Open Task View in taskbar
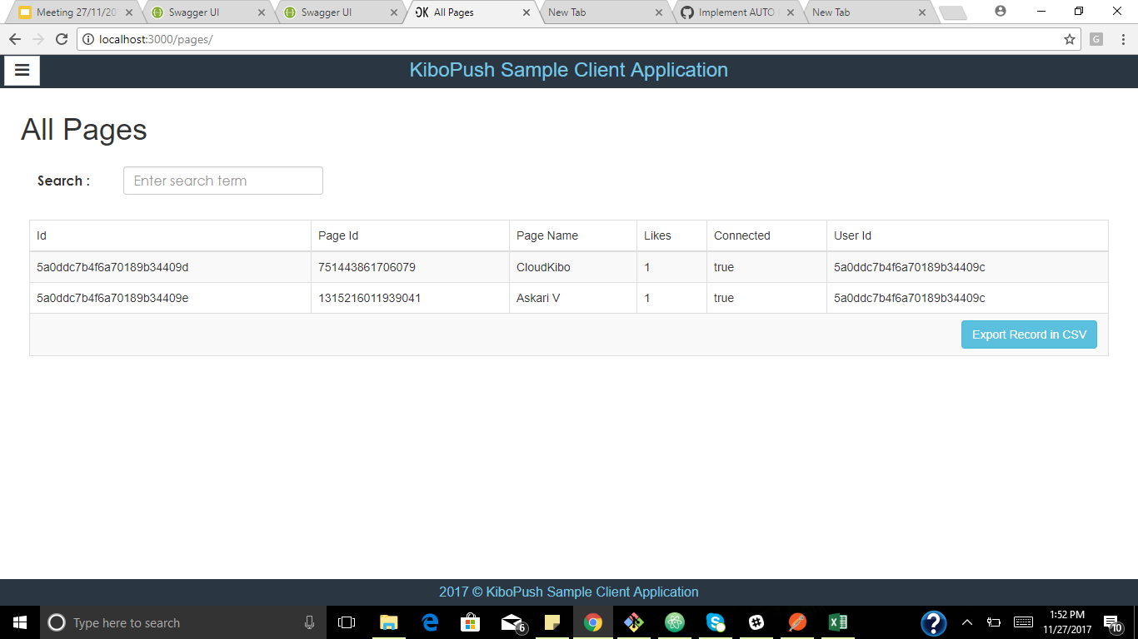The height and width of the screenshot is (639, 1138). (347, 622)
